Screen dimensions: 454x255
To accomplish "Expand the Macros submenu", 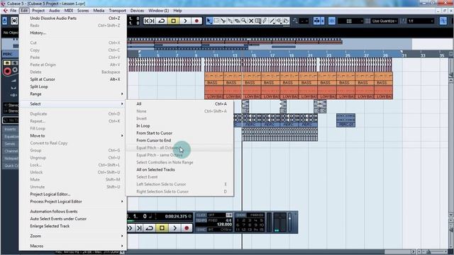I will (x=72, y=246).
